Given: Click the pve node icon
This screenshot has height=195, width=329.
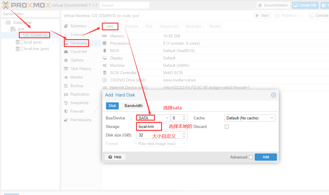Looking at the screenshot, I should (x=13, y=29).
